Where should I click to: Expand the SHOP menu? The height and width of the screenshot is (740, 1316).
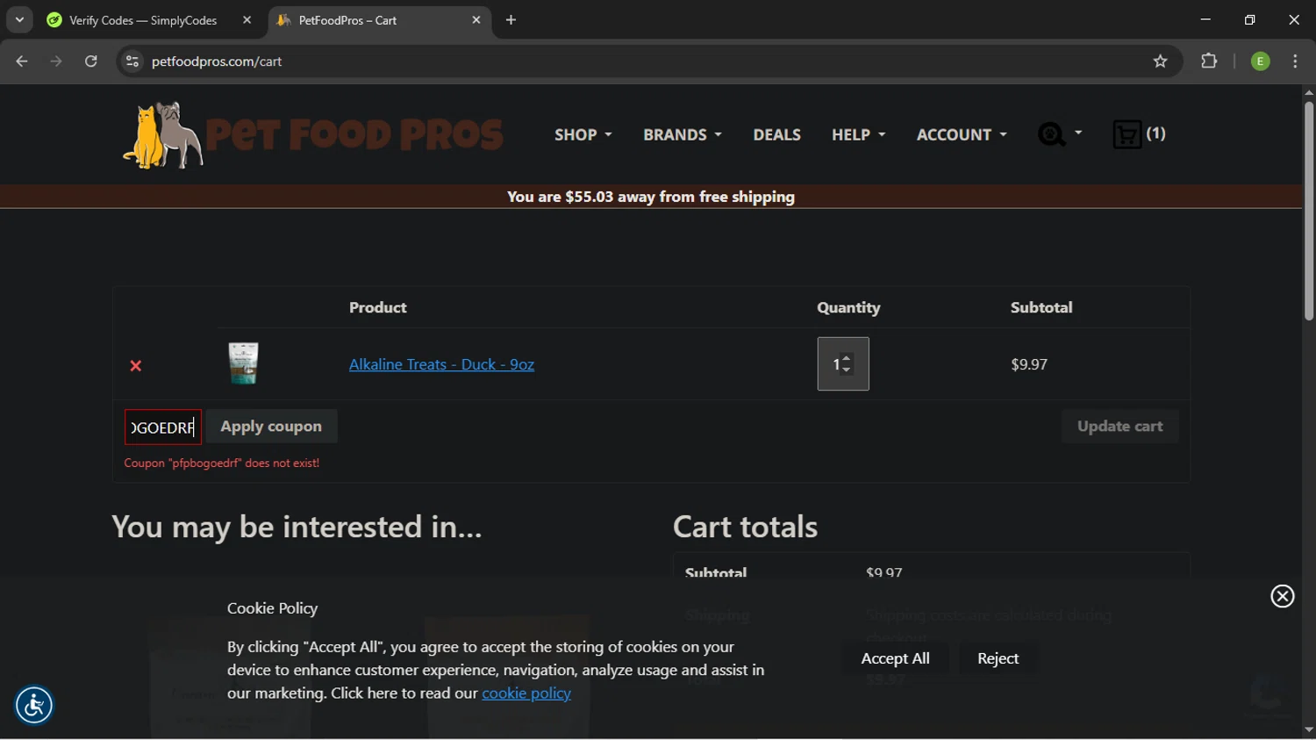583,134
